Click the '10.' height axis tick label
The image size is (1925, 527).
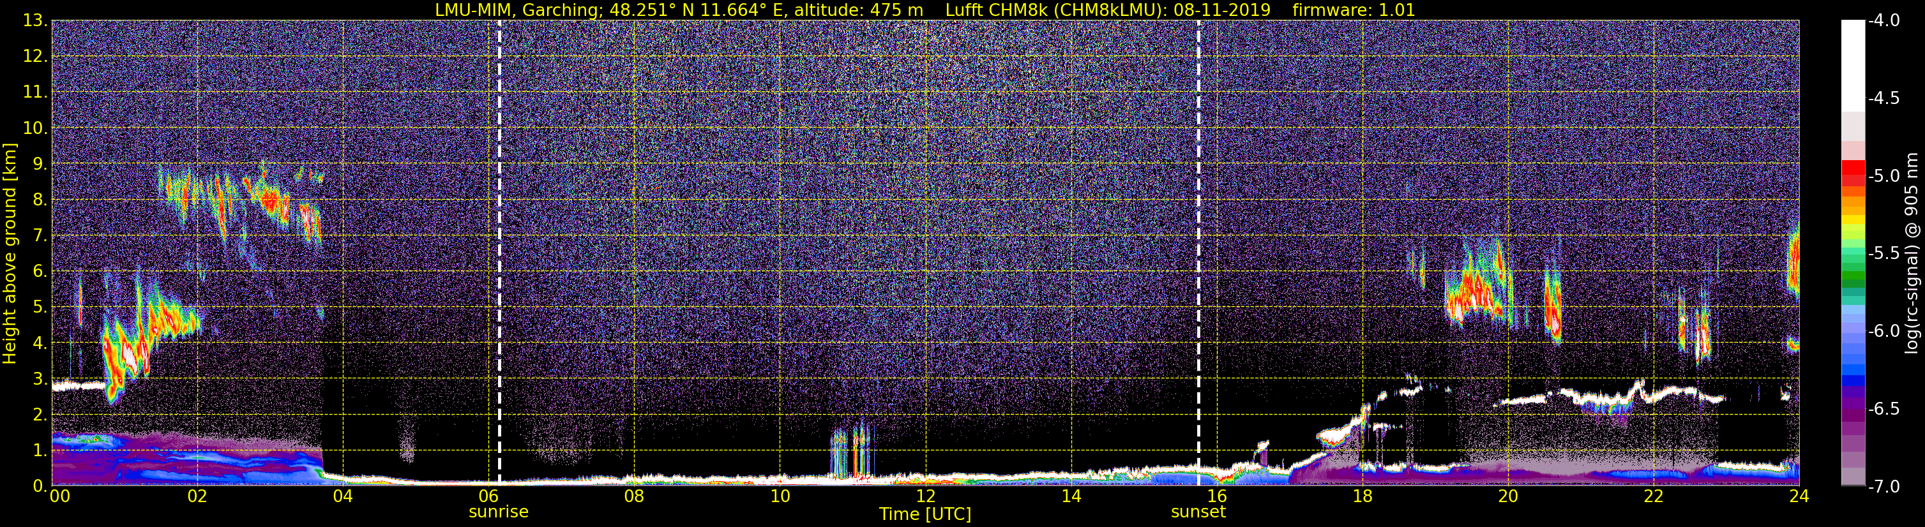click(x=34, y=128)
